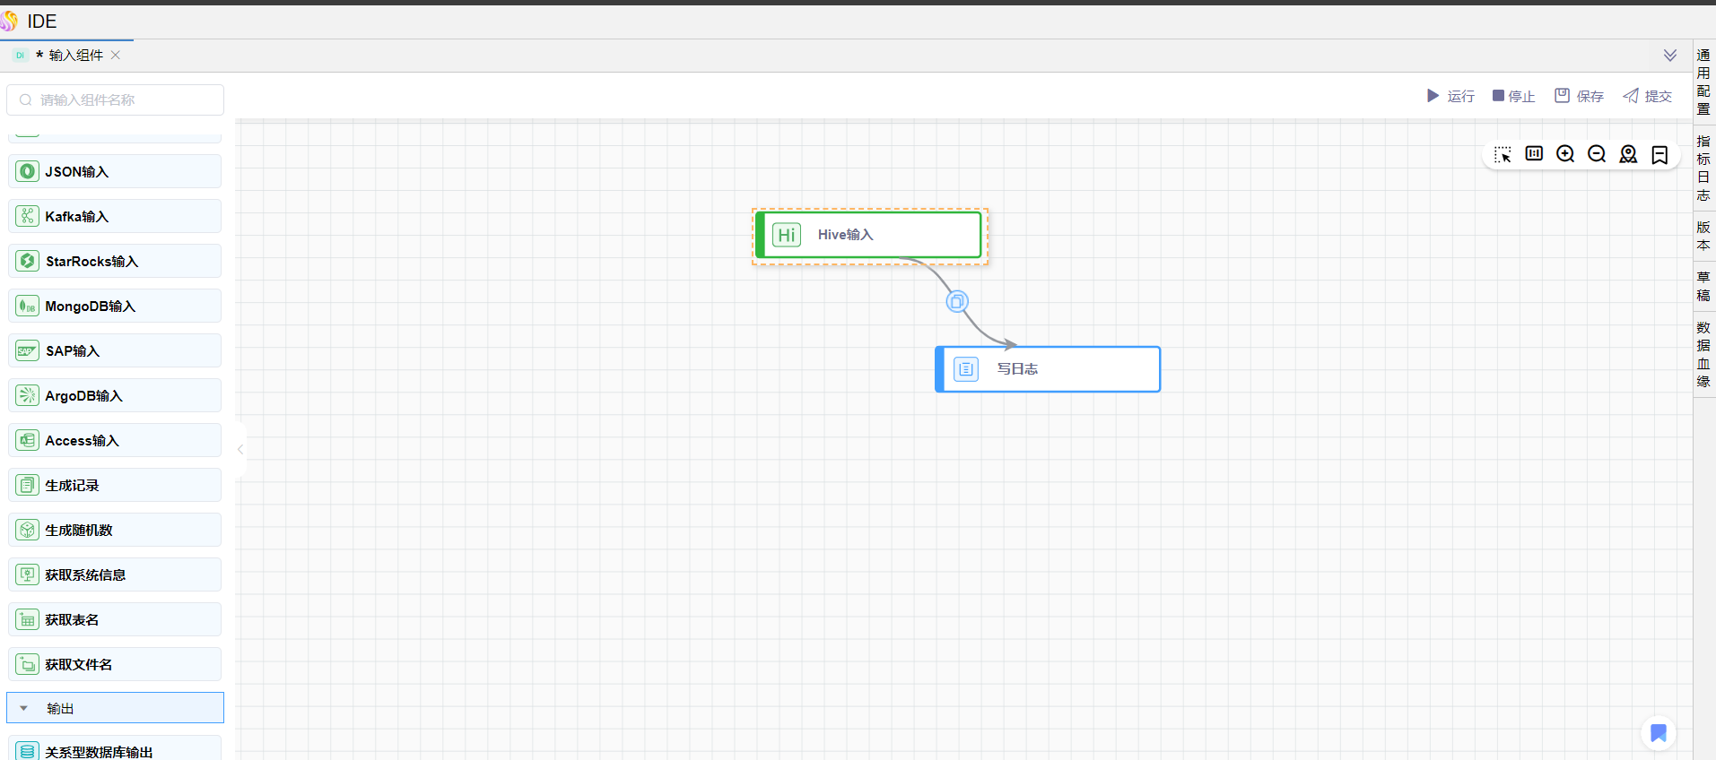Click the 提交 submit button

point(1647,96)
